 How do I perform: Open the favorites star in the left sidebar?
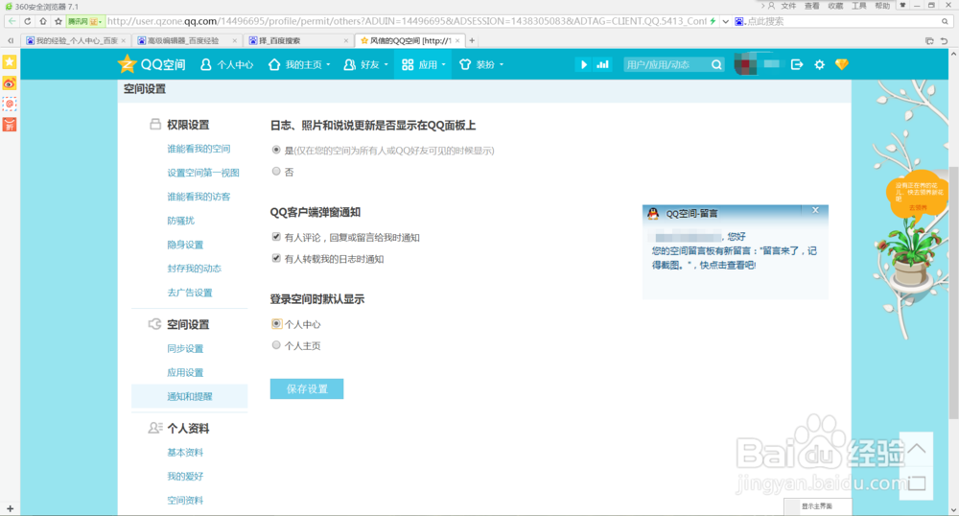(x=10, y=61)
